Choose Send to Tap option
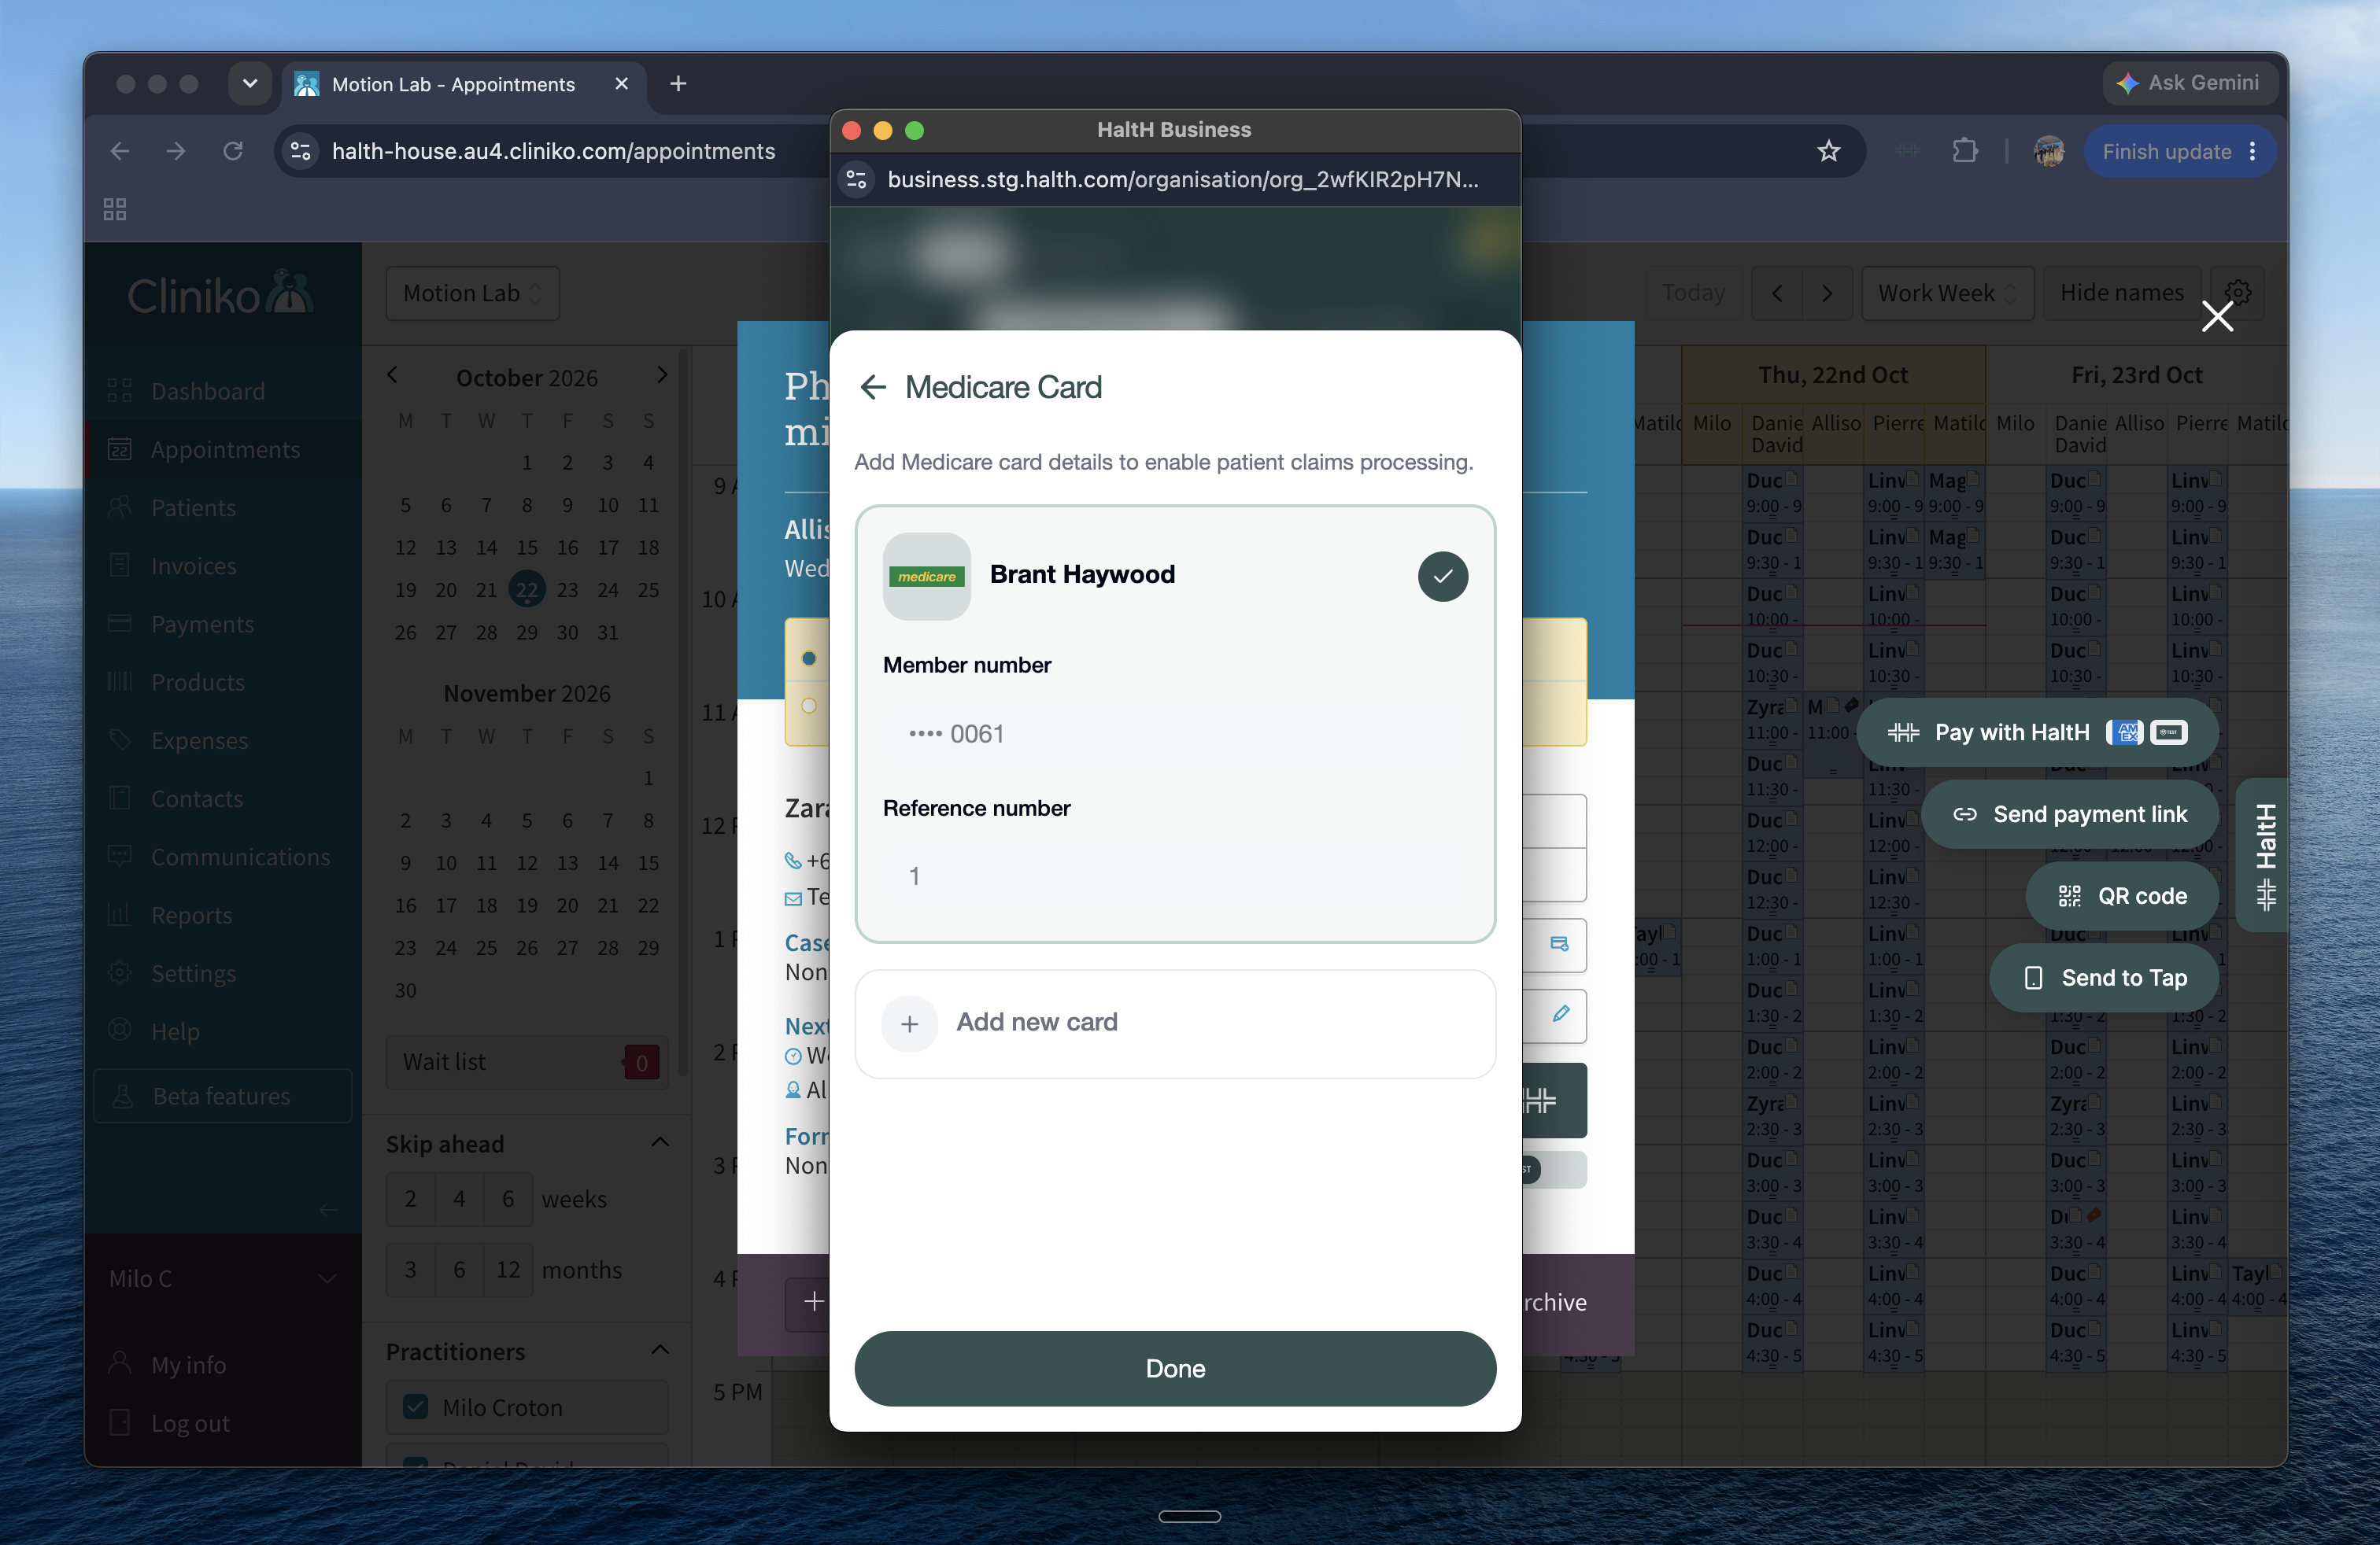The height and width of the screenshot is (1545, 2380). [2104, 979]
